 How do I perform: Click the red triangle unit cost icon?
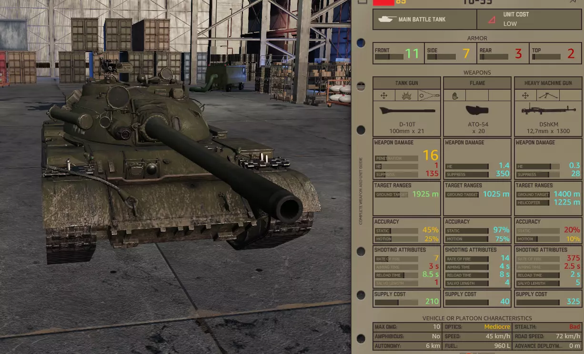(x=492, y=20)
